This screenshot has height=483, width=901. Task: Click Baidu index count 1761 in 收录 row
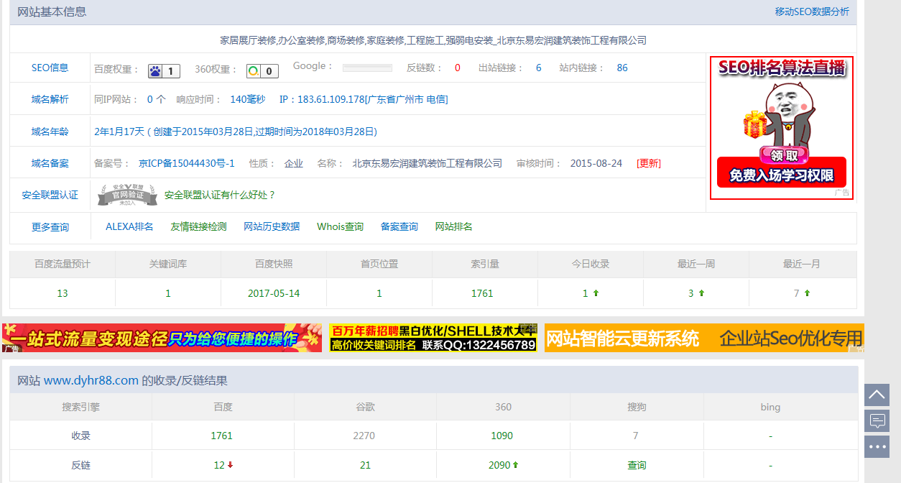tap(222, 436)
